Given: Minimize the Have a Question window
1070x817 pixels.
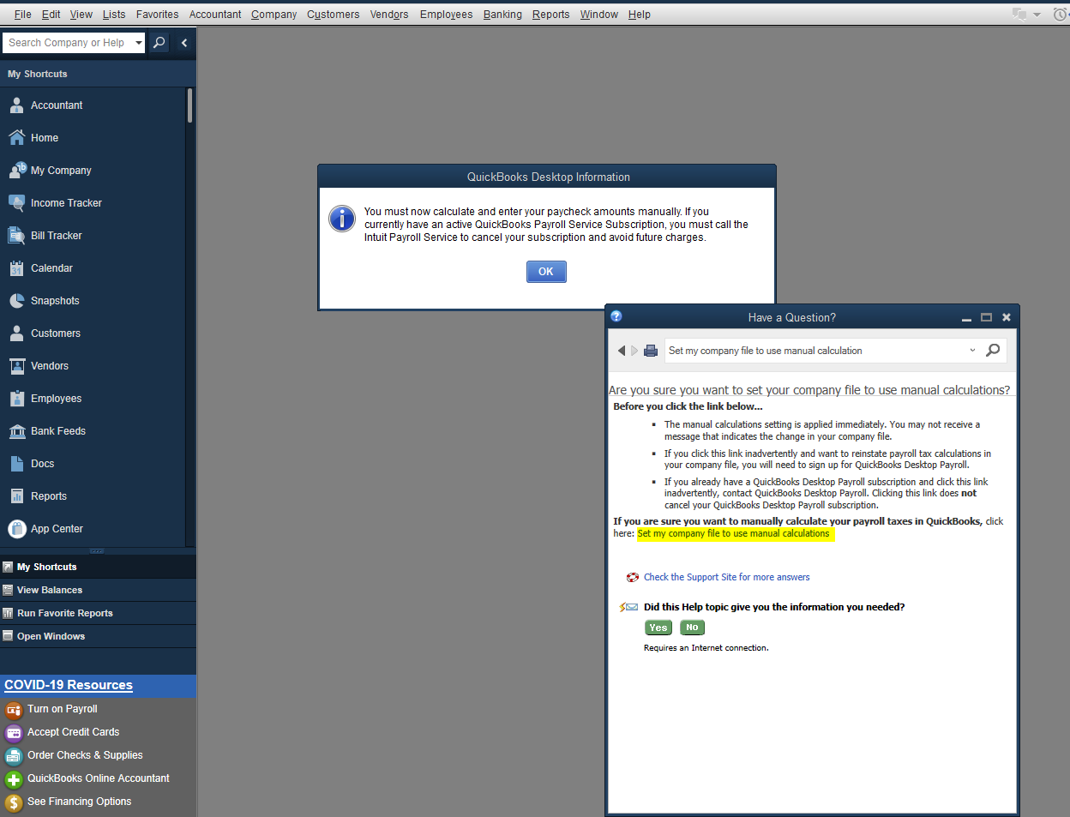Looking at the screenshot, I should 966,318.
